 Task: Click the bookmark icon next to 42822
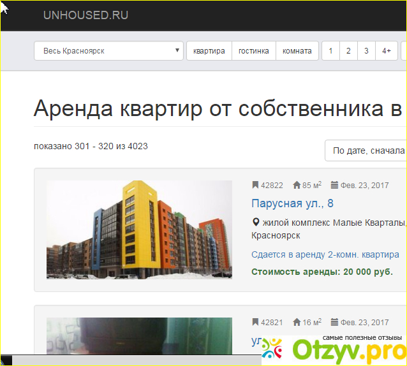click(256, 186)
